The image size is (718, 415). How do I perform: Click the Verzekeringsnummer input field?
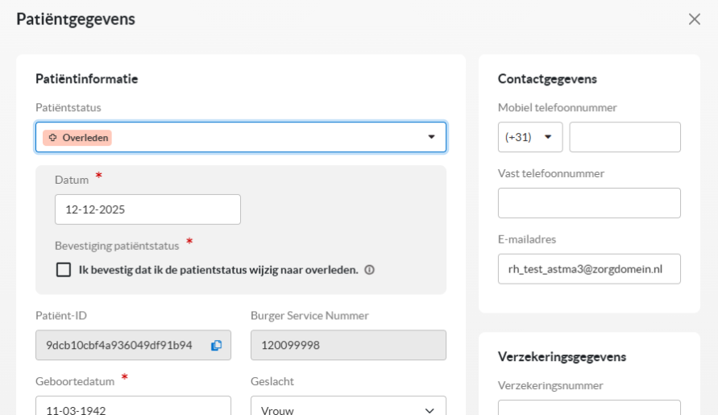pos(589,408)
